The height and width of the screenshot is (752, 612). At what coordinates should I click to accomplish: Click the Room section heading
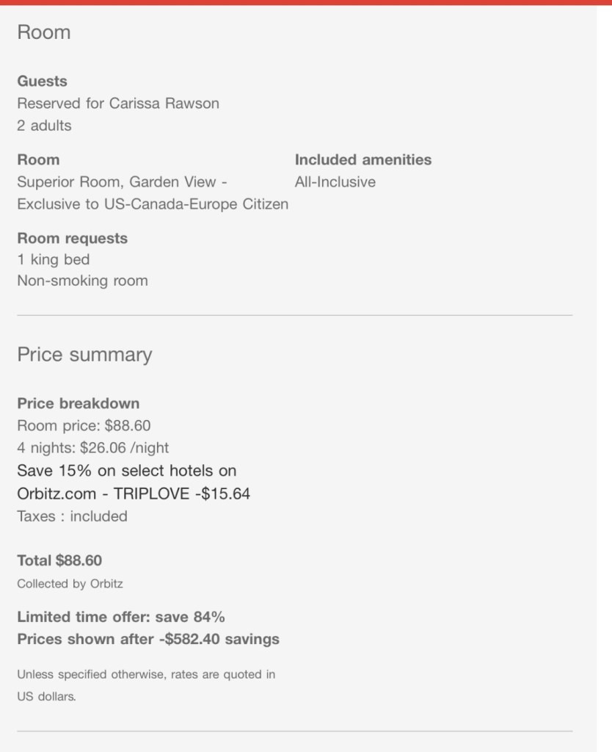pos(44,32)
